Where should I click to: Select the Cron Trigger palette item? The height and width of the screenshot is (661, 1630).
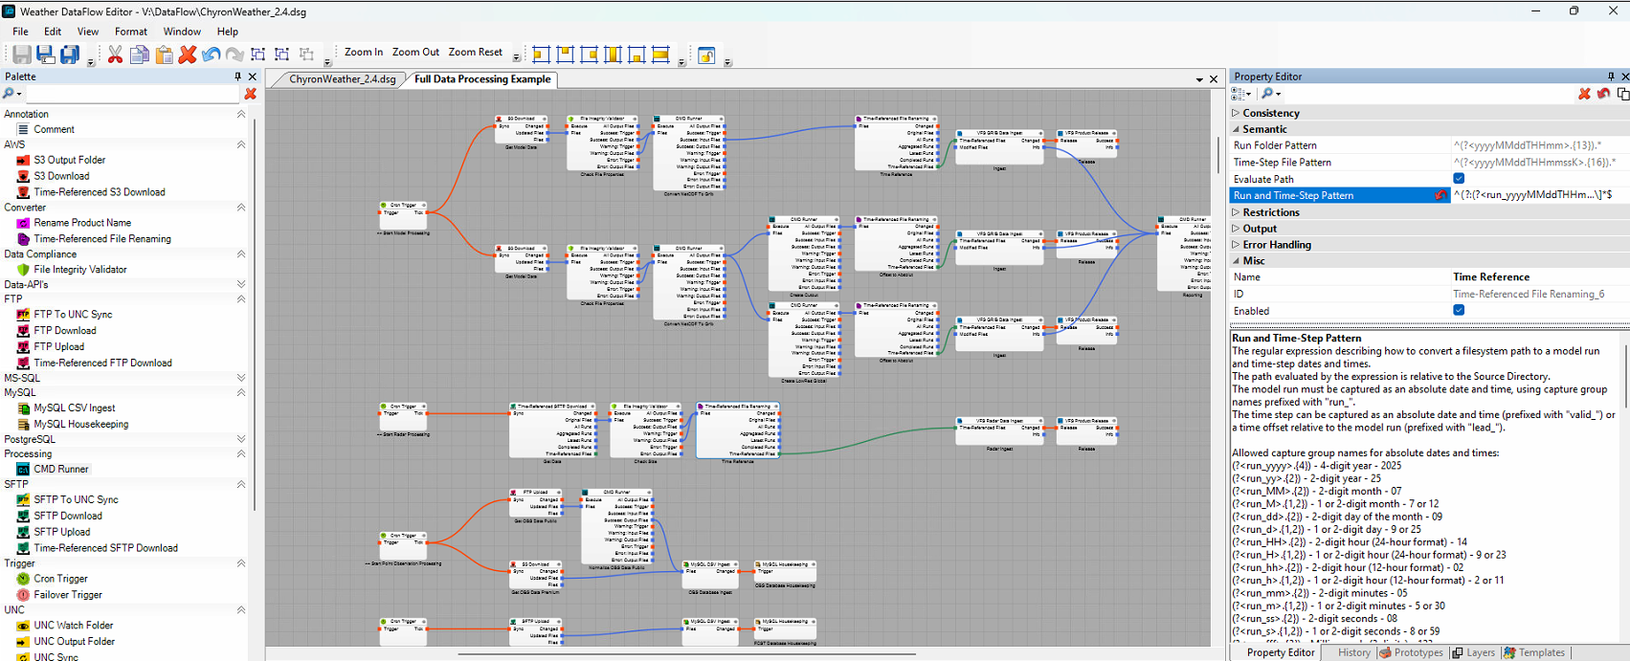(x=60, y=579)
